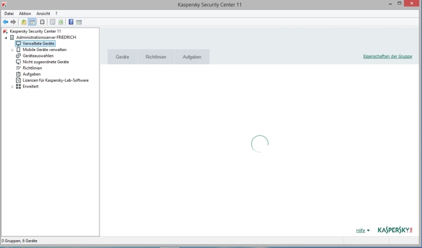
Task: Collapse the Administrationsserver FRIEDRICH node arrow
Action: (x=6, y=37)
